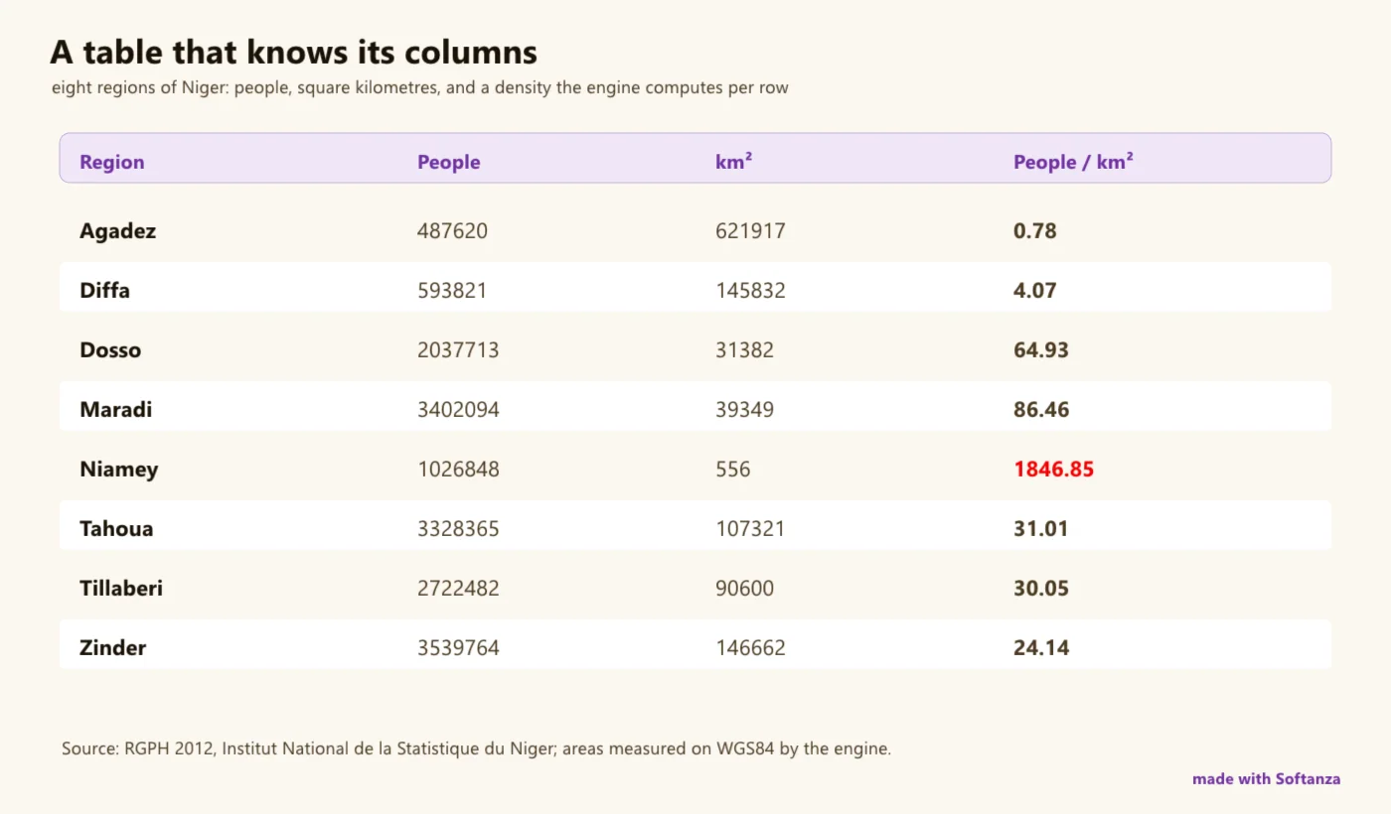Pick the area value 90600
1391x814 pixels.
[x=745, y=589]
